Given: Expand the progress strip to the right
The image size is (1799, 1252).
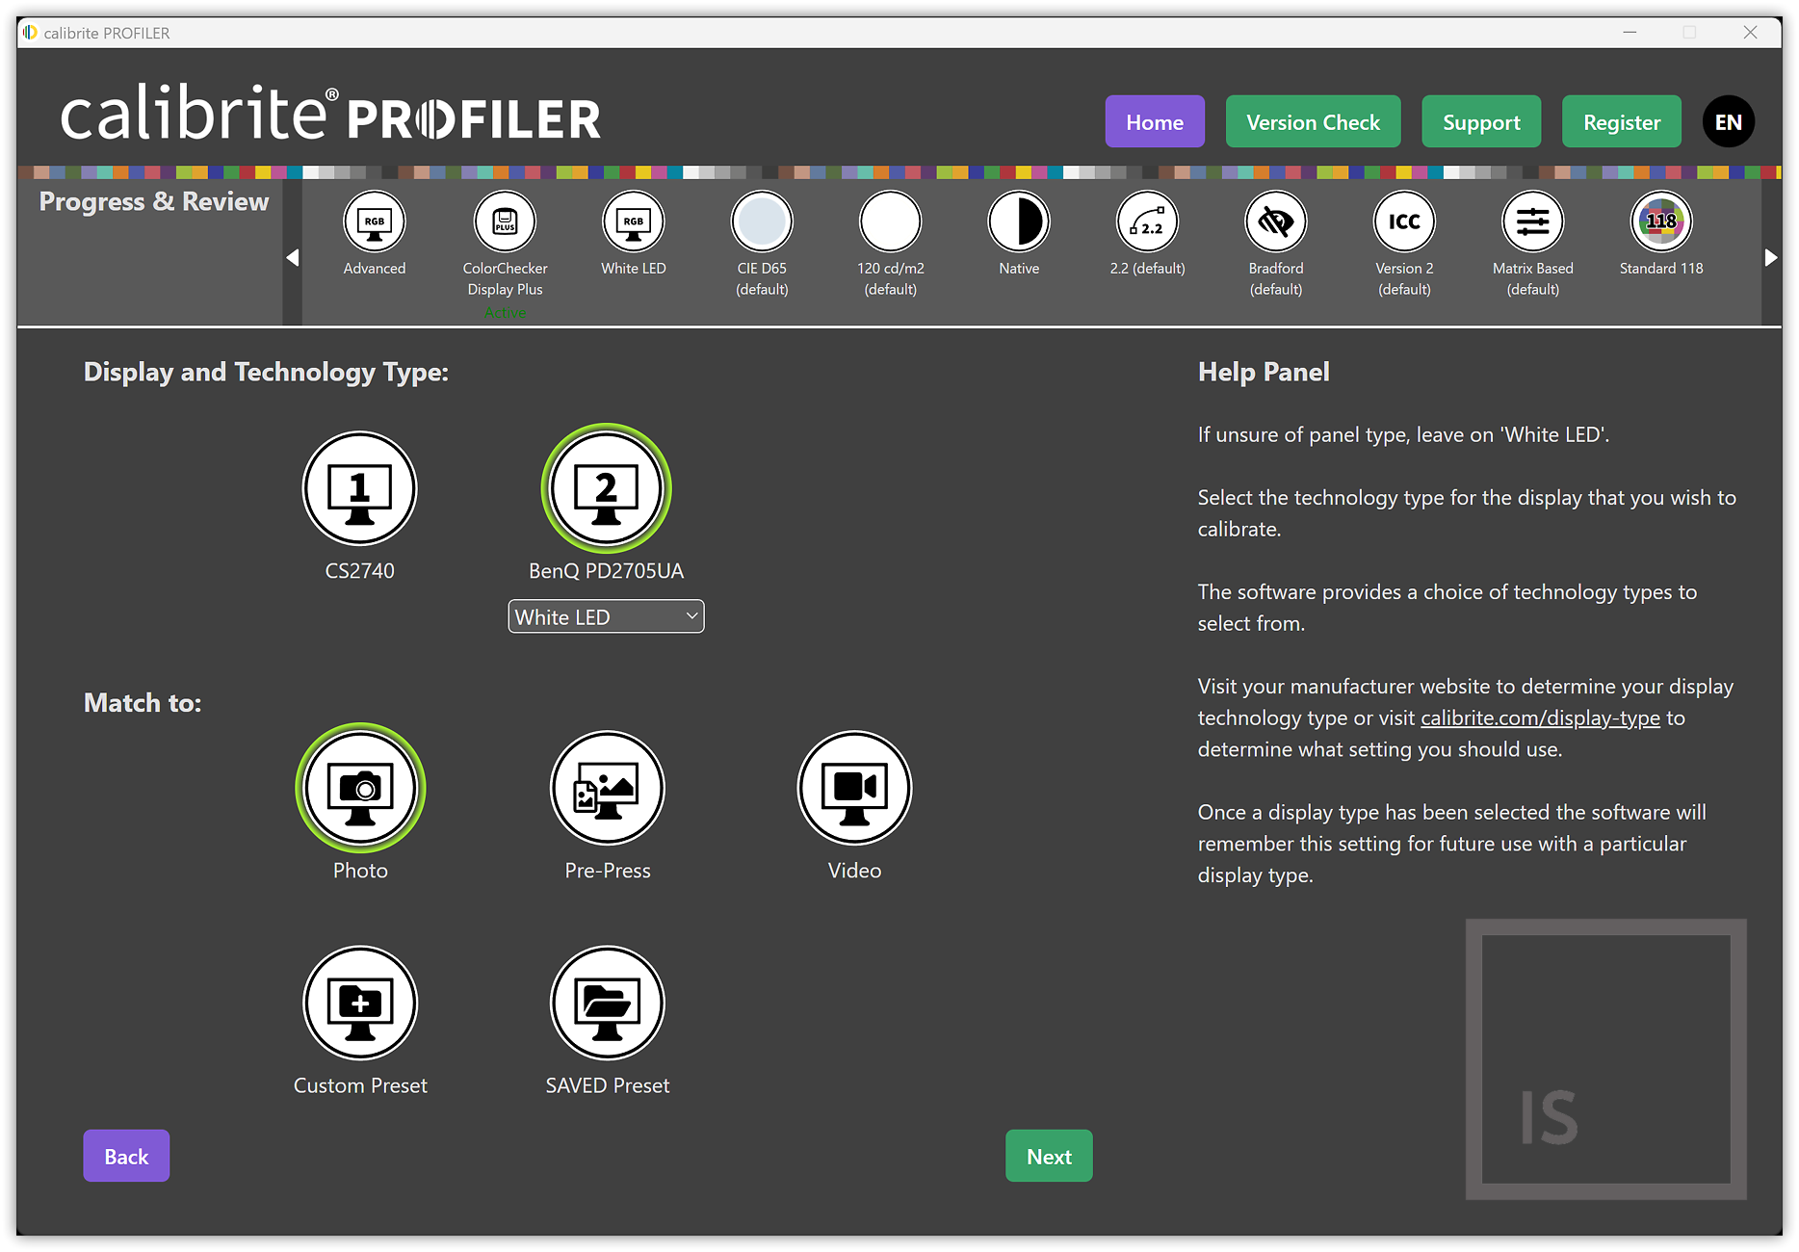Looking at the screenshot, I should tap(1772, 257).
